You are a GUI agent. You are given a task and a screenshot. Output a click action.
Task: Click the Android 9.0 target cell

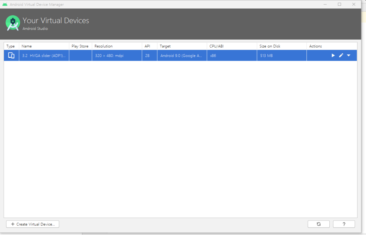[x=181, y=56]
